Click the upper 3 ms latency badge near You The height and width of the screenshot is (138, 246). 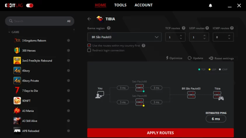pos(123,88)
